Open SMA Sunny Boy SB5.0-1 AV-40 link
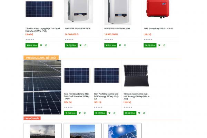The width and height of the screenshot is (207, 138). tap(158, 29)
